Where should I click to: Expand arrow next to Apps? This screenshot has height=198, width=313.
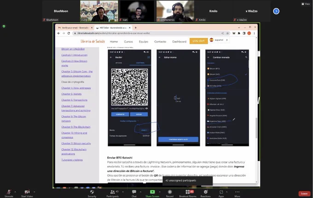[226, 192]
